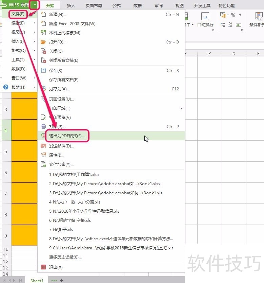This screenshot has height=283, width=264.
Task: Click the percent style icon in ribbon
Action: pos(233,15)
